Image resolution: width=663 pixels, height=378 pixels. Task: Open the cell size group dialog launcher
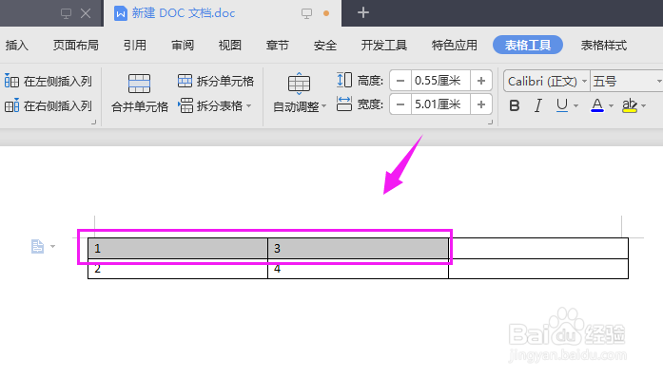(491, 123)
